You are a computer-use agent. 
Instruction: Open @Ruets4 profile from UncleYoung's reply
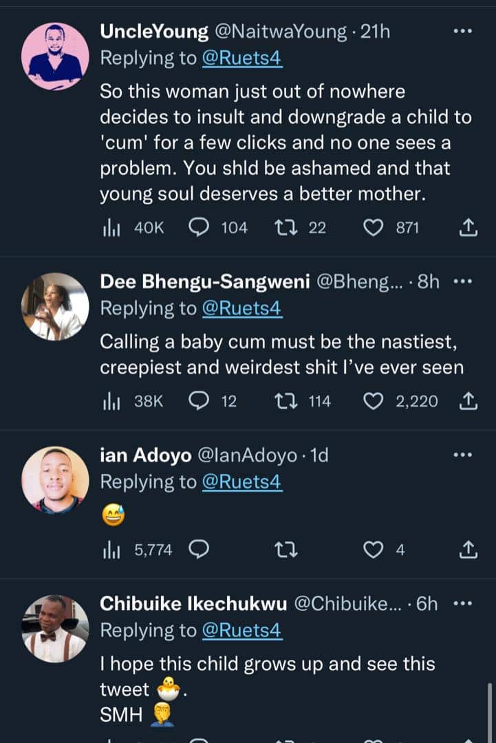243,58
